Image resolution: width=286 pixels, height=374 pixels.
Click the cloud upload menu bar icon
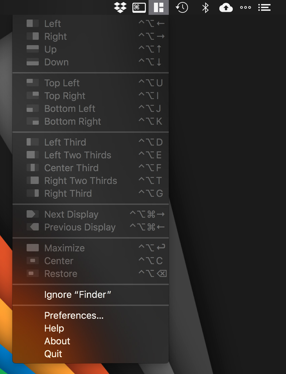click(x=226, y=7)
